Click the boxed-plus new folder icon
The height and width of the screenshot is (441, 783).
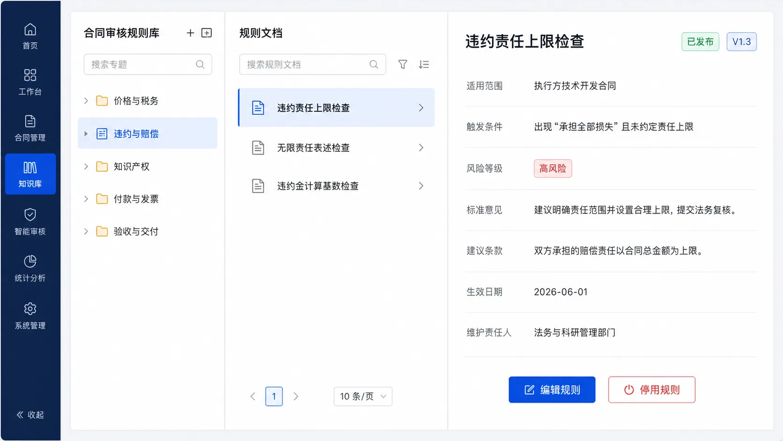[x=207, y=33]
